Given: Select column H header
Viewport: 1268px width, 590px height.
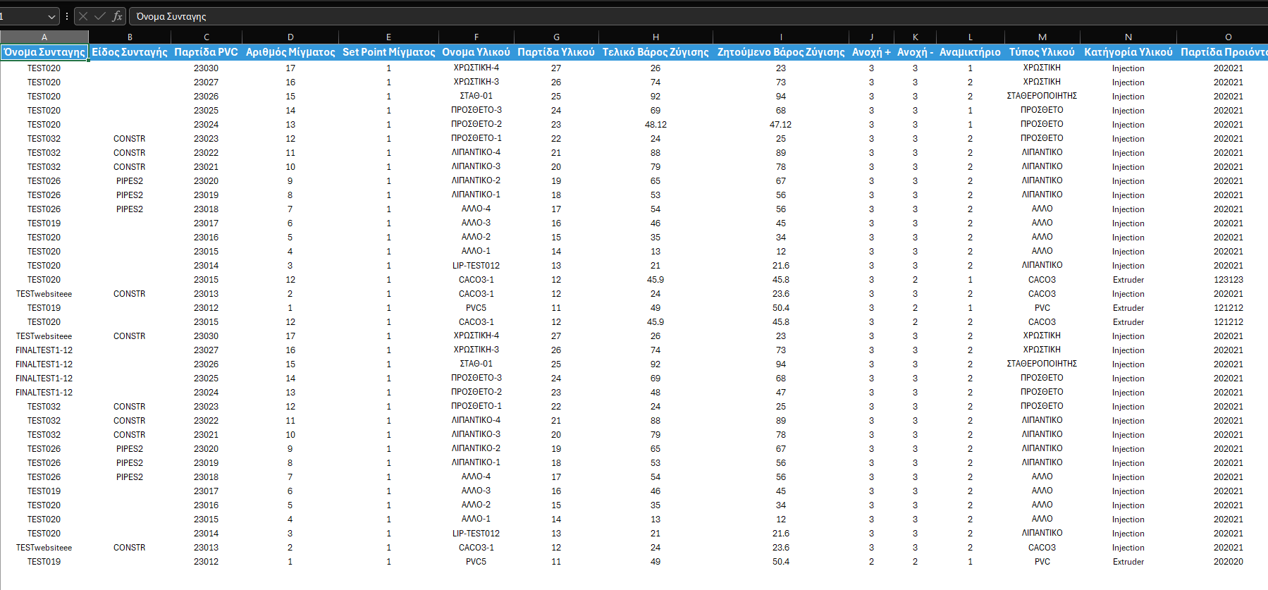Looking at the screenshot, I should pos(655,37).
